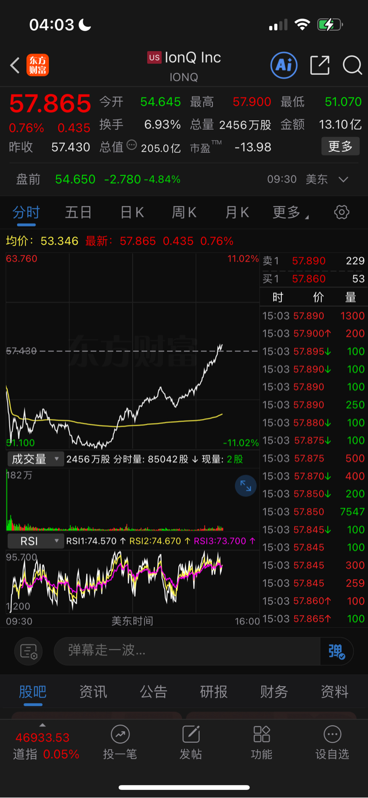Tap the 弹幕走一波 input field
The width and height of the screenshot is (368, 798).
(x=187, y=651)
